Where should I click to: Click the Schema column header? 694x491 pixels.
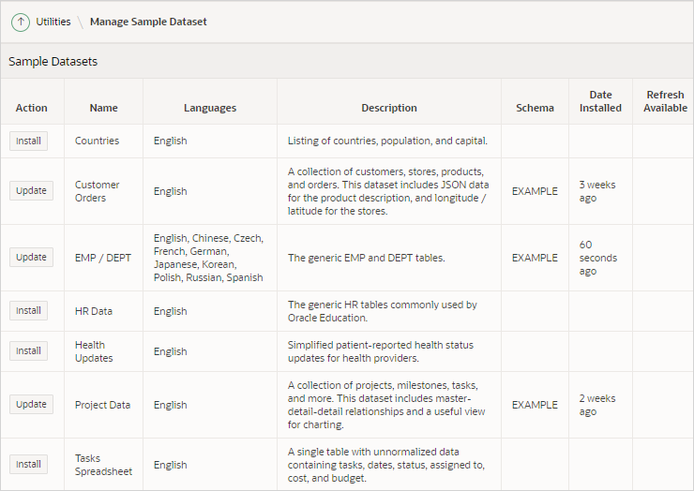[535, 108]
